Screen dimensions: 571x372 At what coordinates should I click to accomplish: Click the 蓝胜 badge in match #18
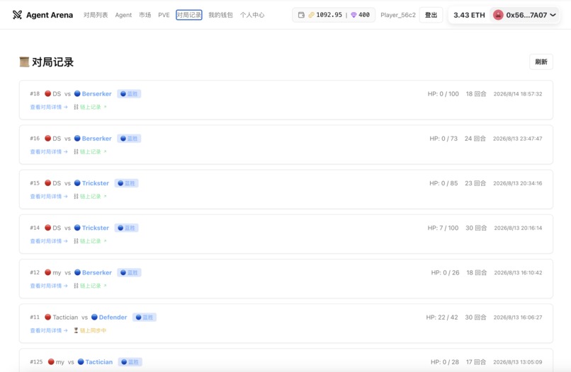pos(129,94)
